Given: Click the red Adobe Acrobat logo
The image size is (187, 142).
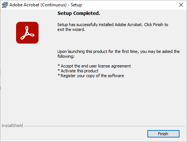Looking at the screenshot, I should click(27, 33).
